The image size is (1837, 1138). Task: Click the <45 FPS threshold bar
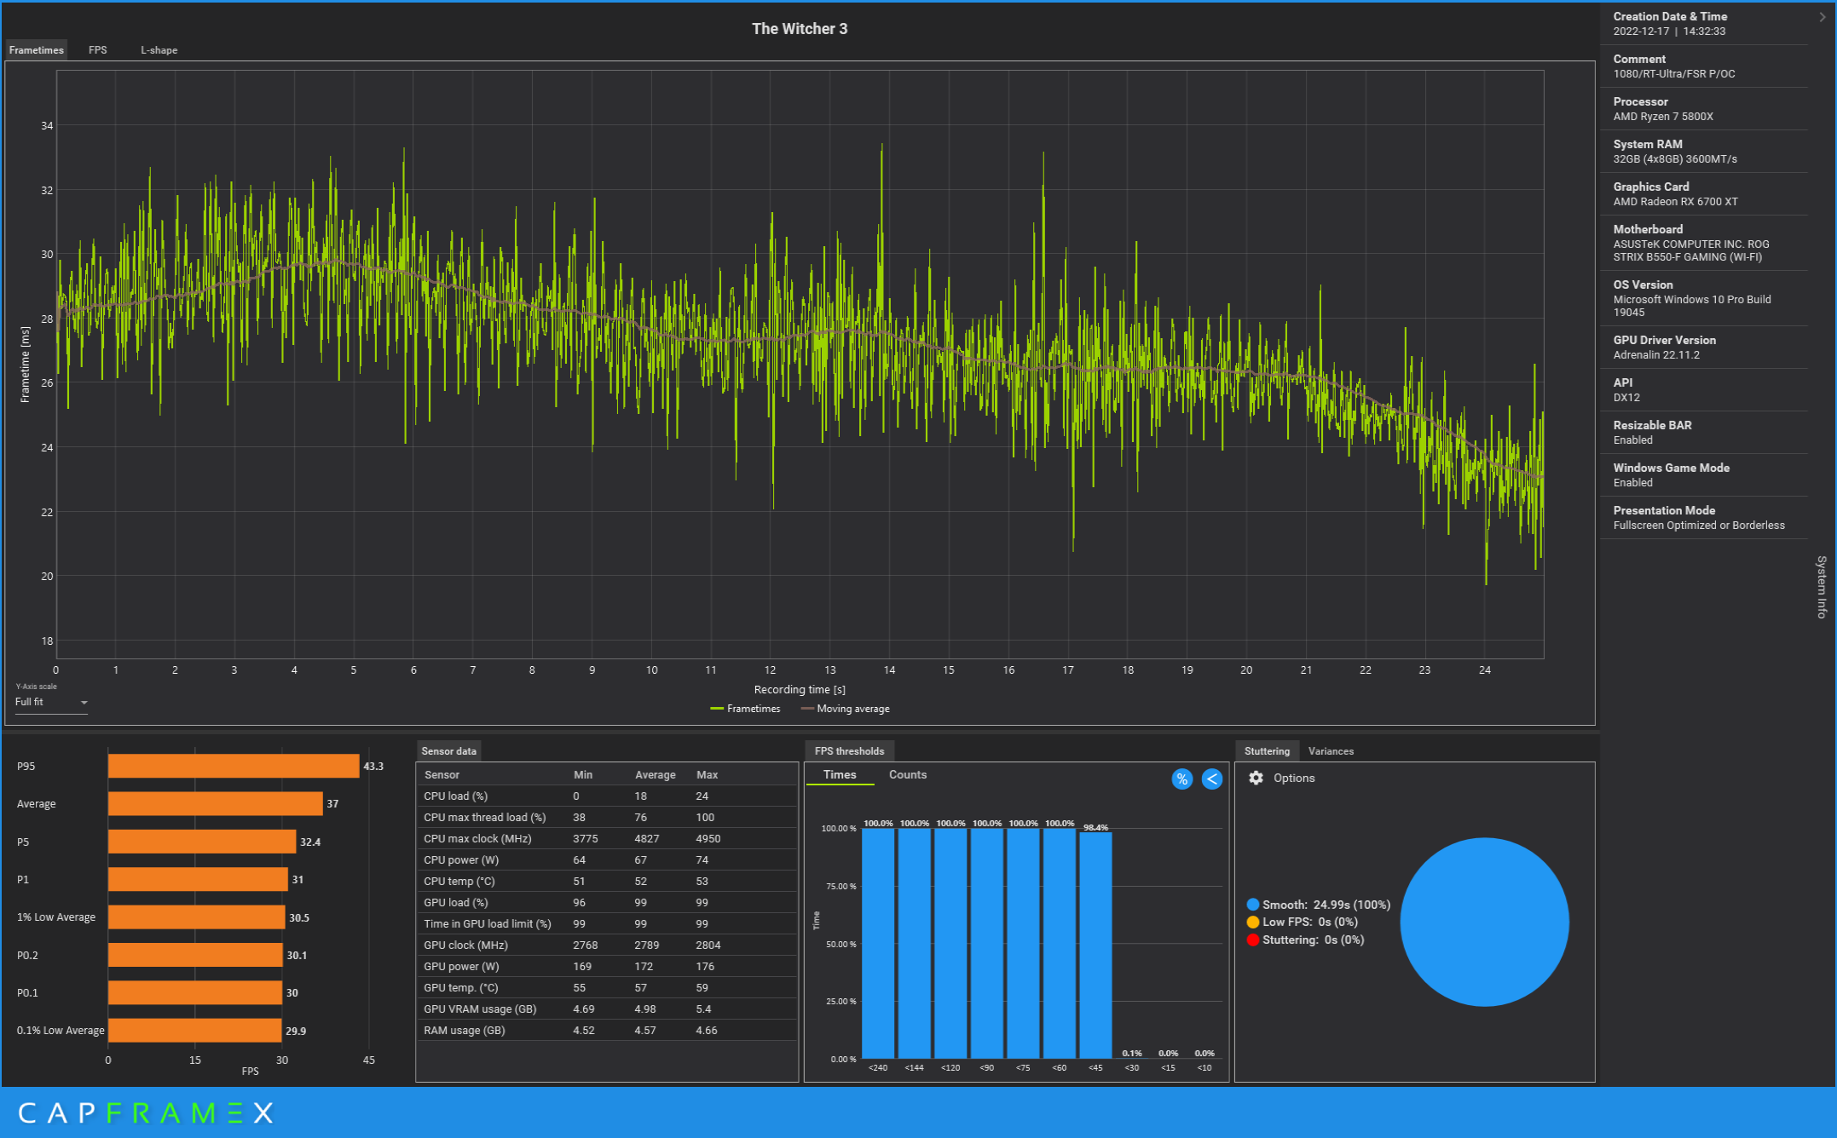click(1095, 945)
